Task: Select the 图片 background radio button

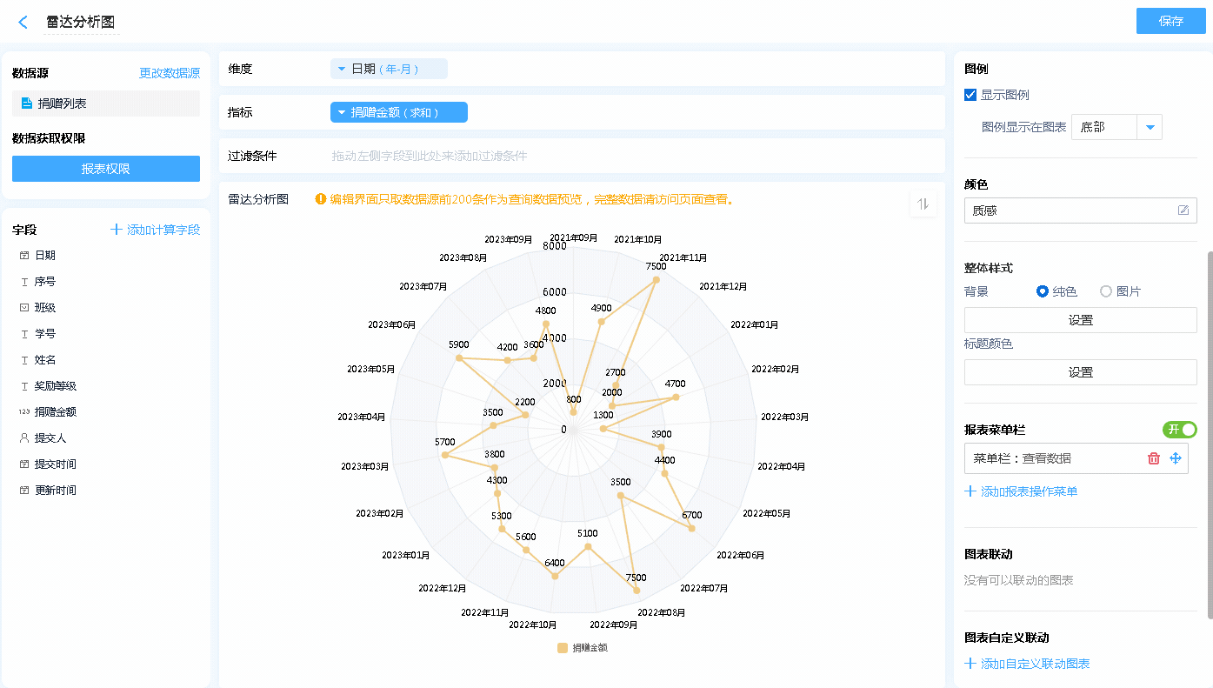Action: pos(1106,291)
